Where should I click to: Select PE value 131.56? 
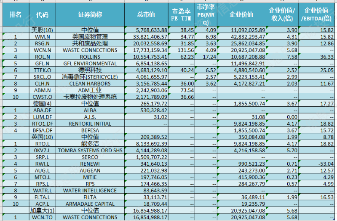coord(182,50)
